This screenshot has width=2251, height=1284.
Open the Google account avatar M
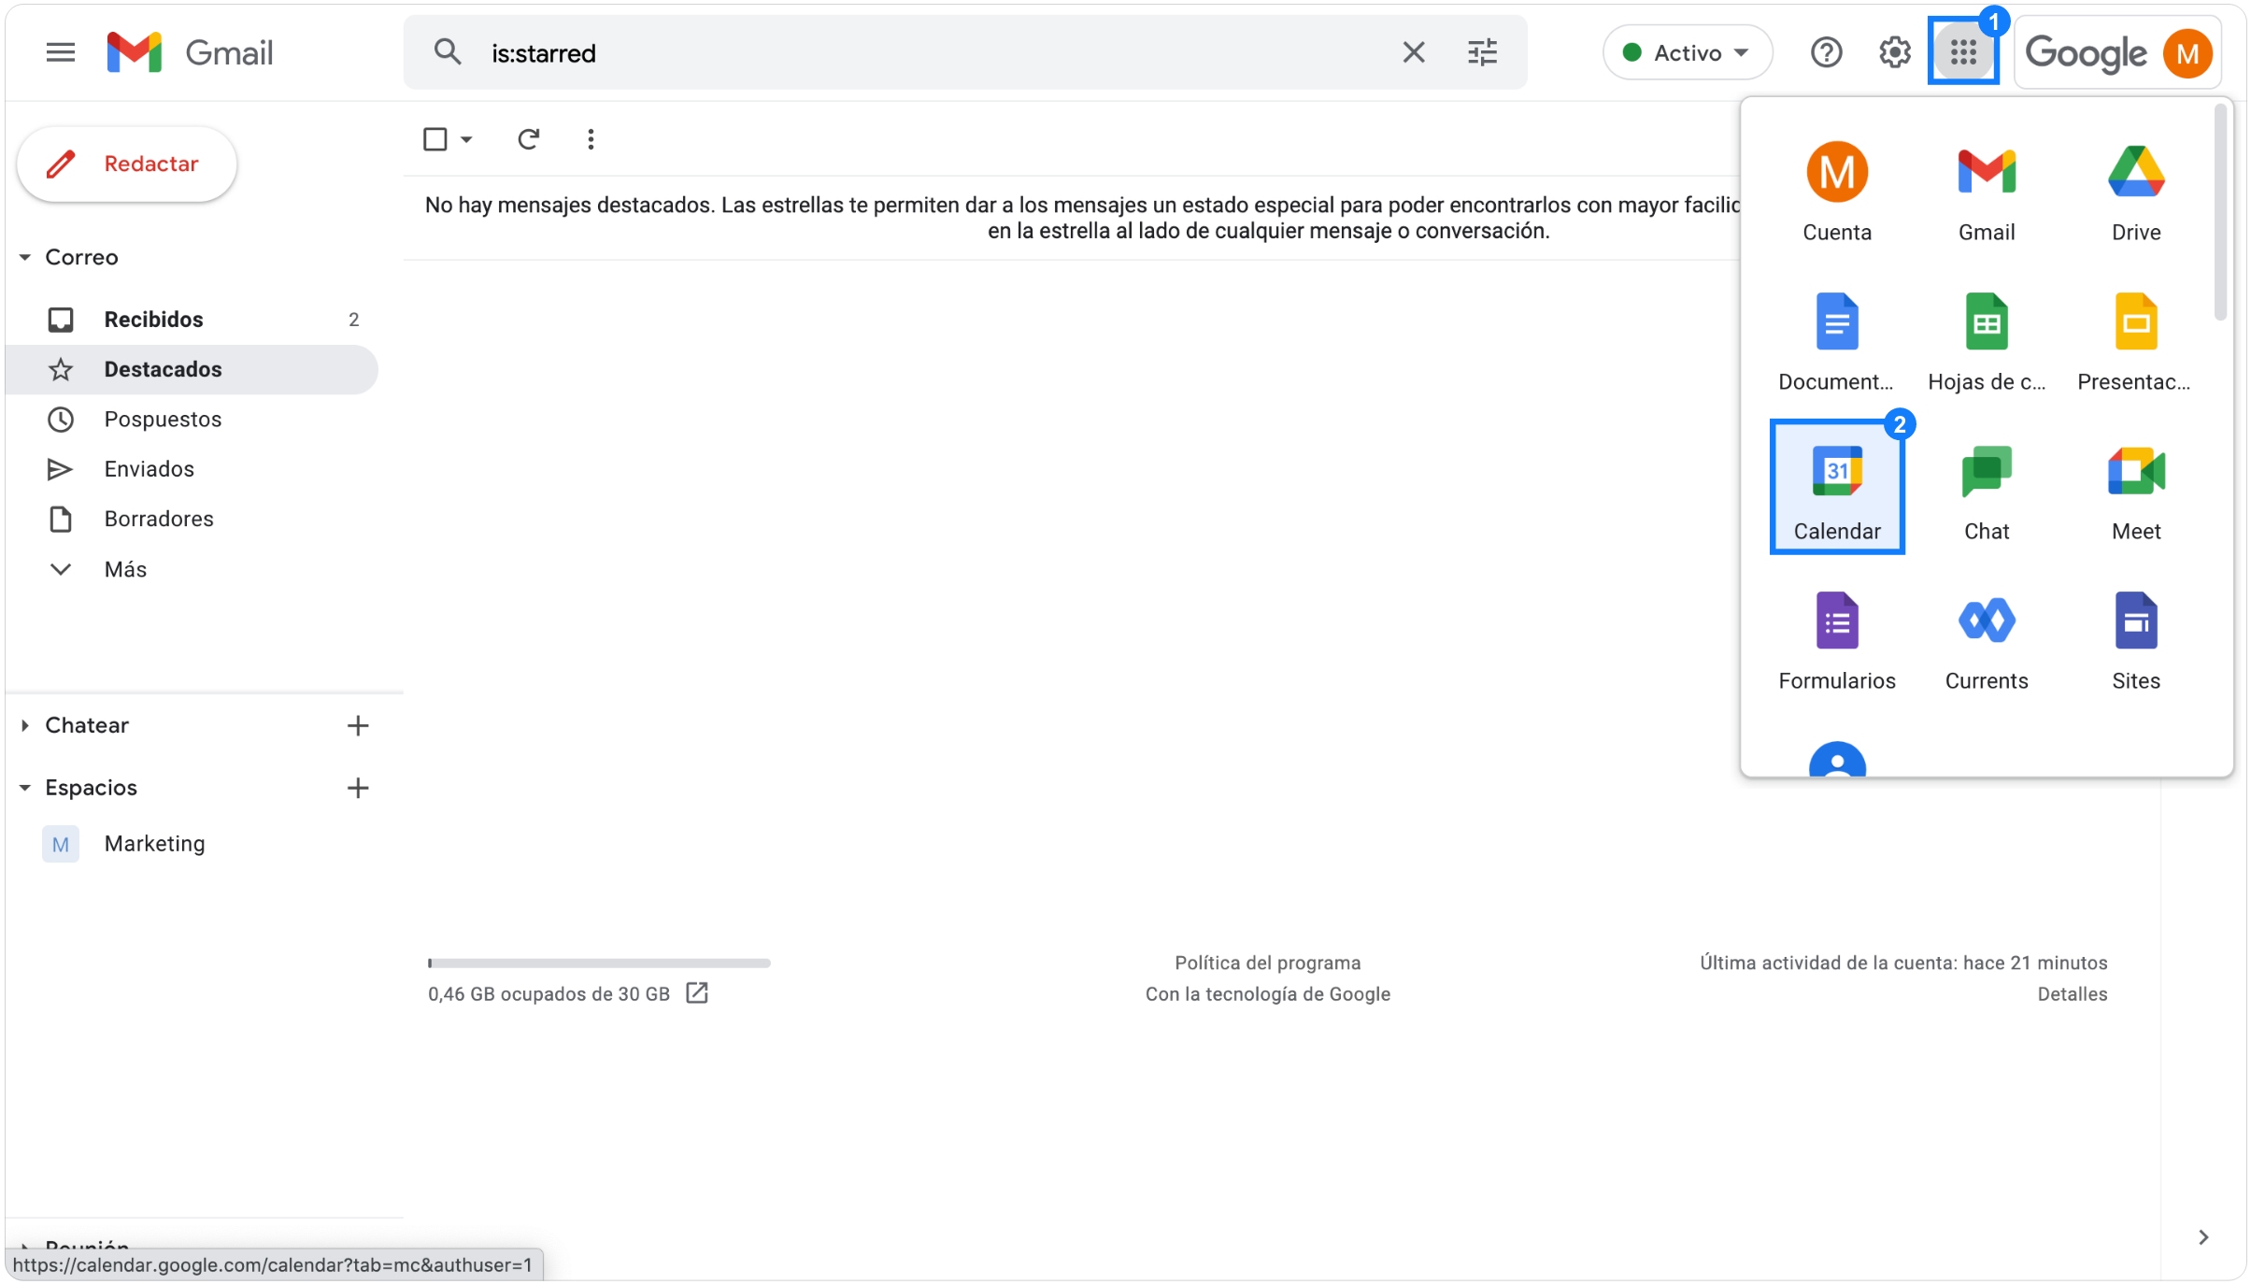point(2187,53)
